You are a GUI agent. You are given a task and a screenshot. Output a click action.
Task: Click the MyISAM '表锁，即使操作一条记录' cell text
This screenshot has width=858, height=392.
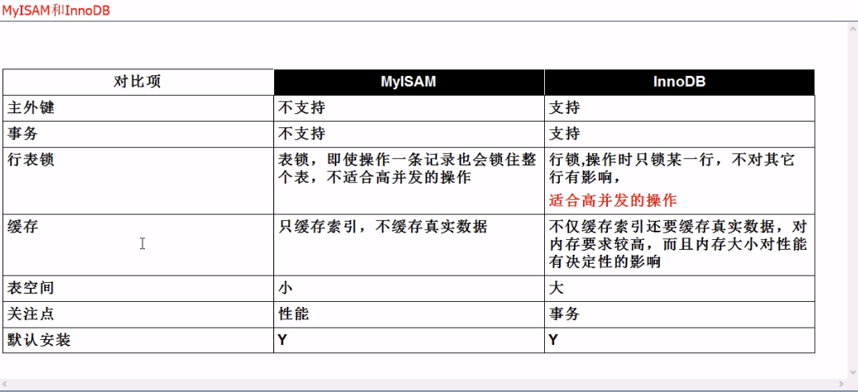pyautogui.click(x=407, y=169)
